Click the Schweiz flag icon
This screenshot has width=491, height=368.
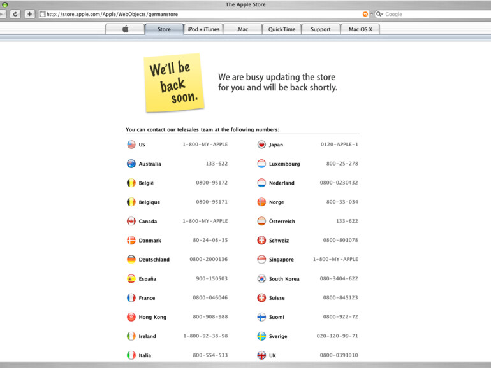click(x=261, y=240)
